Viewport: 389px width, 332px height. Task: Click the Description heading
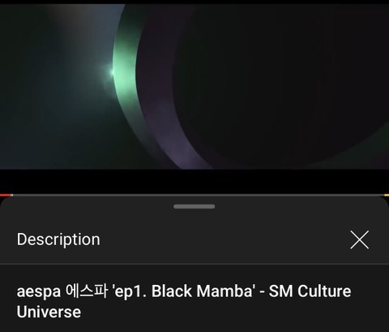point(58,239)
